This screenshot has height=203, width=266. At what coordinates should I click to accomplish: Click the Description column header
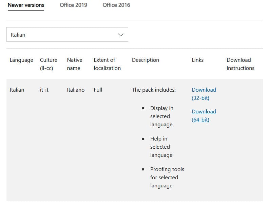[x=145, y=60]
